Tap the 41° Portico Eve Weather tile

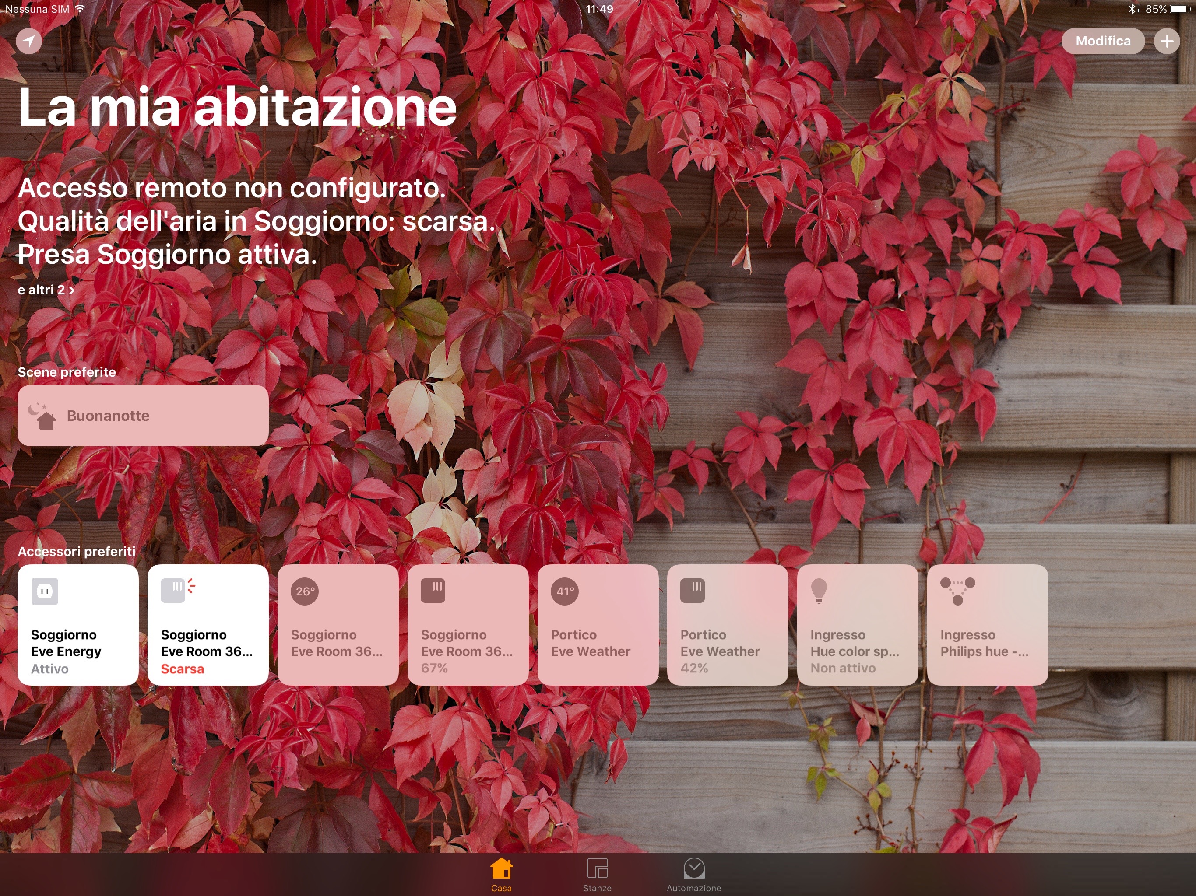coord(598,625)
